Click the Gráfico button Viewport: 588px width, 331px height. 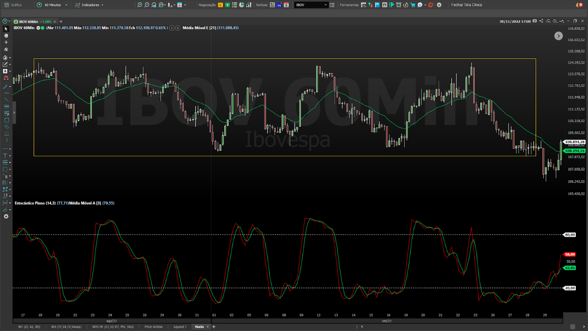pos(13,5)
